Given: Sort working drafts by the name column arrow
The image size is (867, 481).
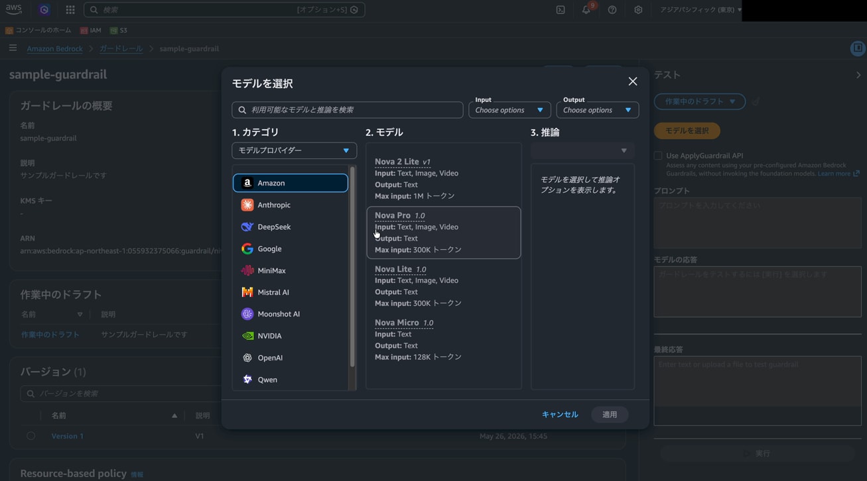Looking at the screenshot, I should click(x=80, y=315).
